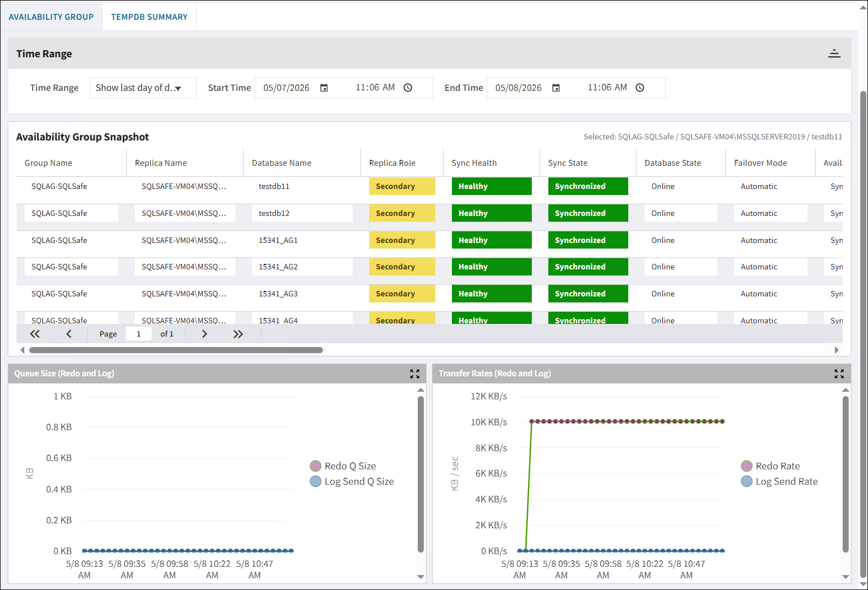Maximize the Queue Size chart

click(415, 374)
